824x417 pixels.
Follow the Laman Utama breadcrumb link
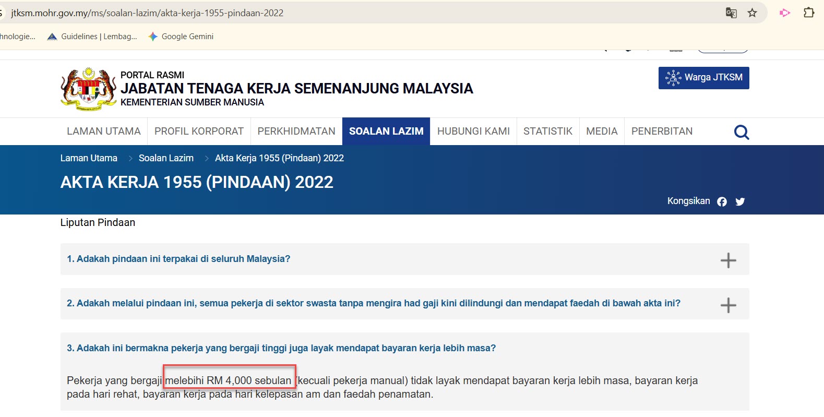click(89, 158)
